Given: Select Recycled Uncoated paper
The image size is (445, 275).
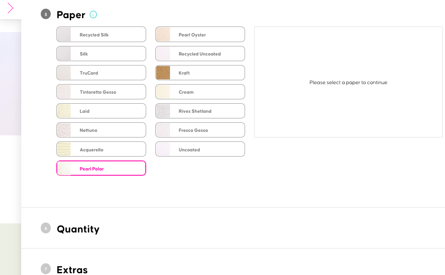Looking at the screenshot, I should (x=200, y=54).
